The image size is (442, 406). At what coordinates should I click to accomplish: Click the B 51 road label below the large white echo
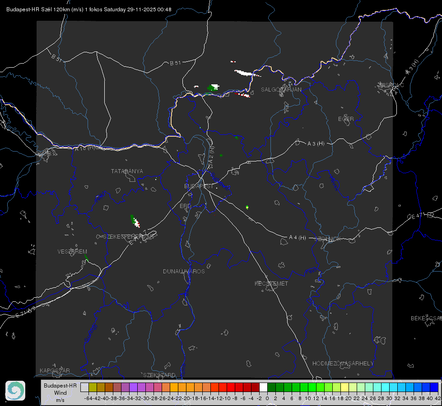pyautogui.click(x=175, y=63)
